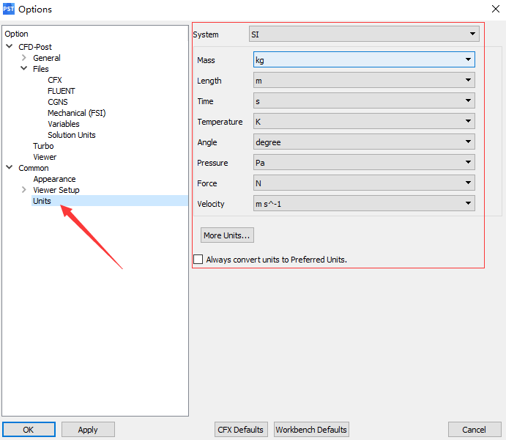Image resolution: width=506 pixels, height=440 pixels.
Task: Select the FLUENT tree item
Action: (62, 91)
